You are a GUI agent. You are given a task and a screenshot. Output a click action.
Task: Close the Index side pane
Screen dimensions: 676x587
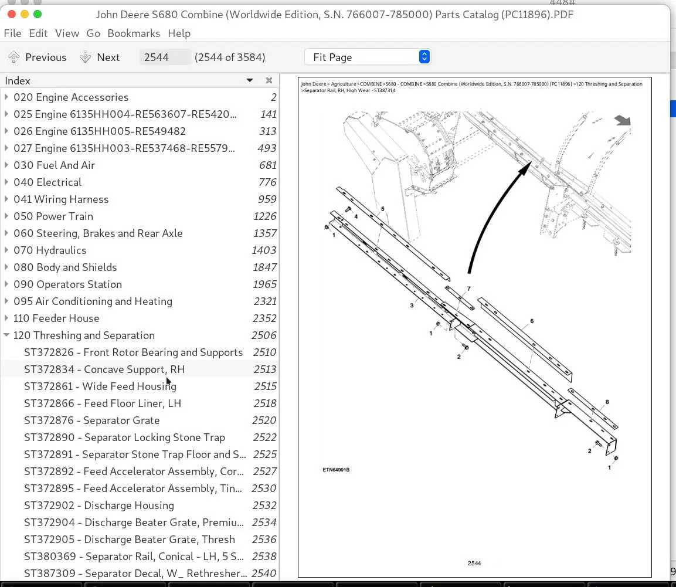click(x=269, y=81)
